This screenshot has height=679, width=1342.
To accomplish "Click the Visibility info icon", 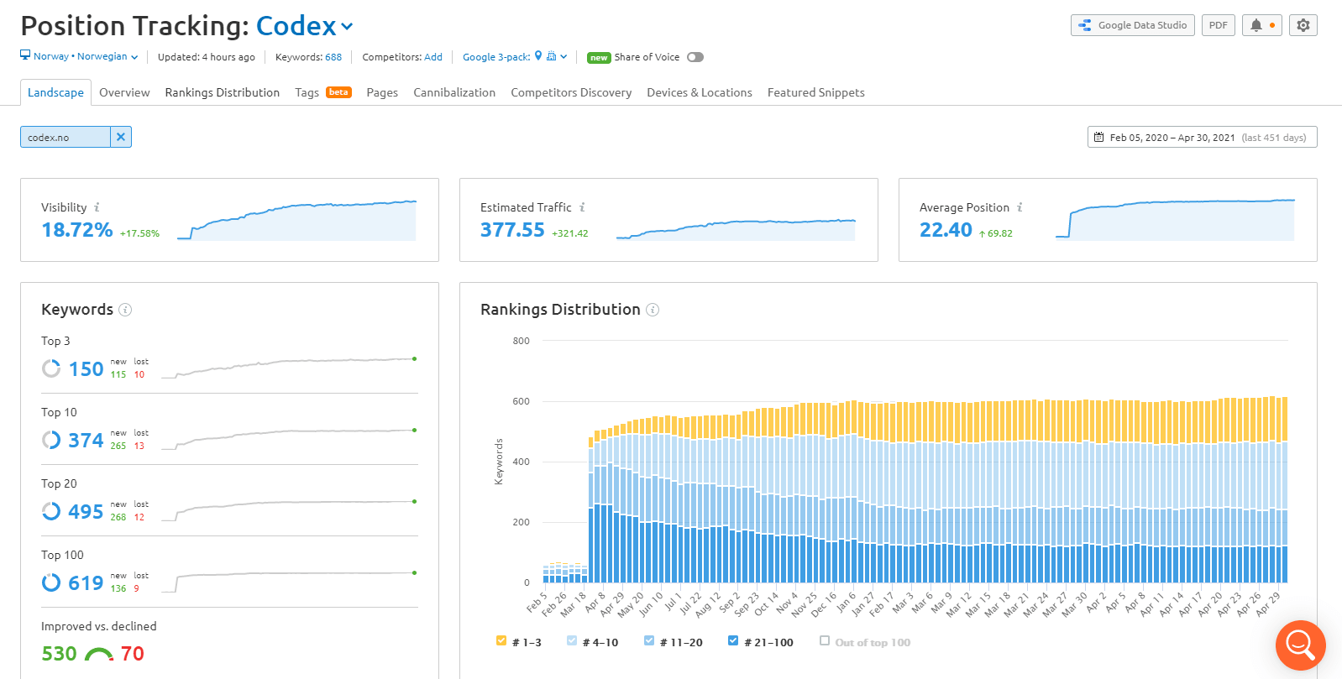I will click(x=97, y=207).
